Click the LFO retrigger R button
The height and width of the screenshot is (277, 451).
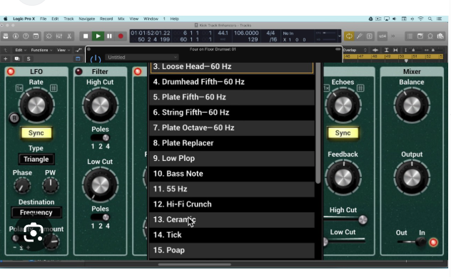click(14, 118)
